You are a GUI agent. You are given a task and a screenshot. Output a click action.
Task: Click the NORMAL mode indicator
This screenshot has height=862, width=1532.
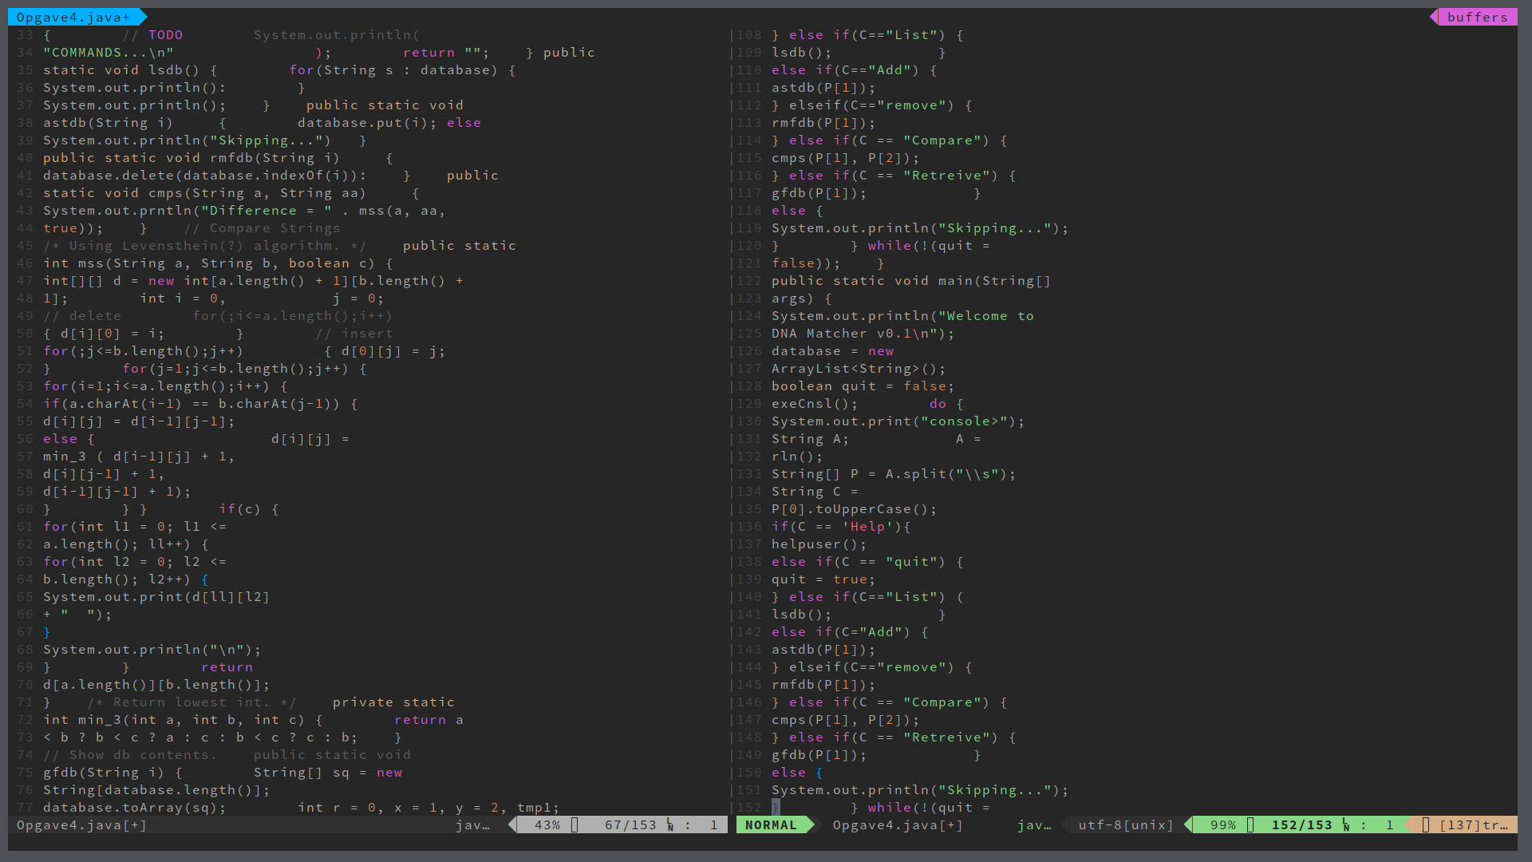[x=770, y=825]
